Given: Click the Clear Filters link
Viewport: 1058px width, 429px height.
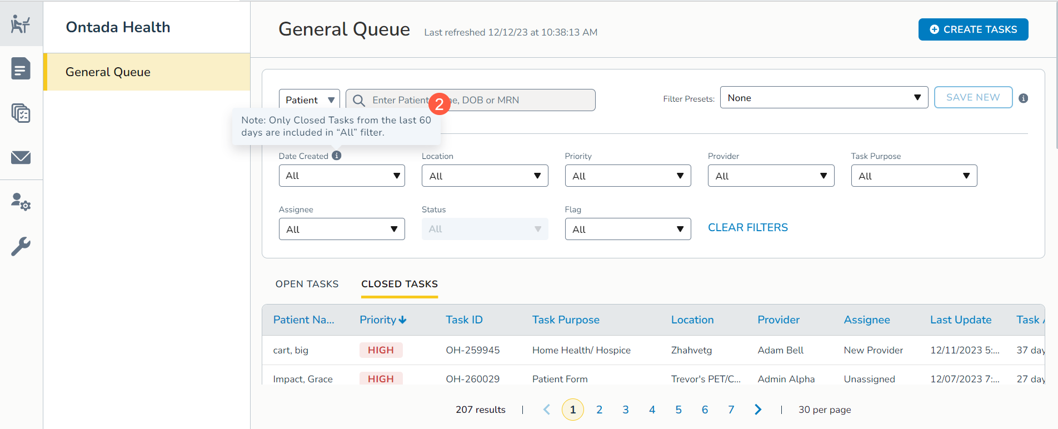Looking at the screenshot, I should click(x=747, y=228).
